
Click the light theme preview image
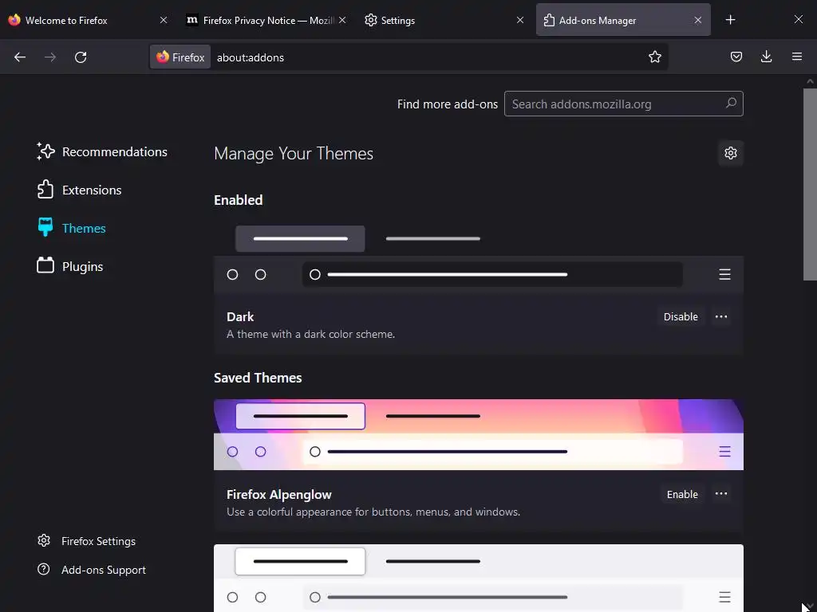[x=479, y=579]
